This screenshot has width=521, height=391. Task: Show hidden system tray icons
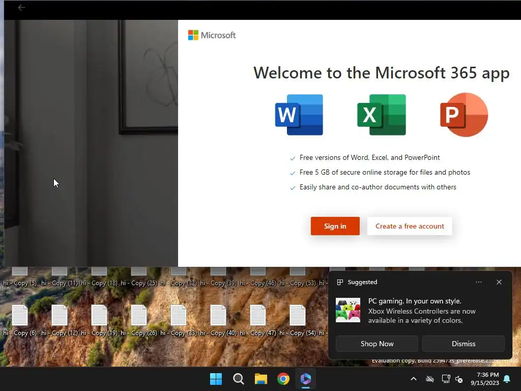tap(414, 379)
